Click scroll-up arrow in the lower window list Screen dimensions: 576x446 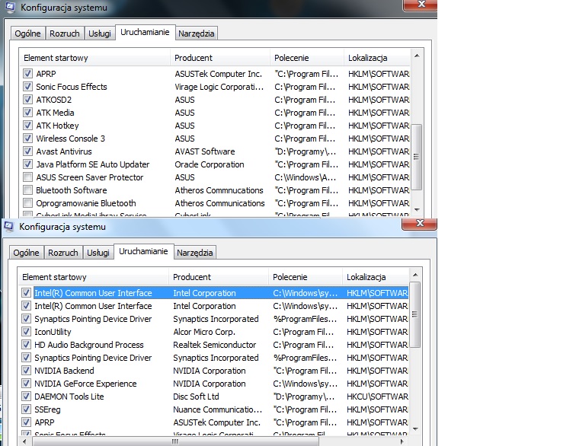(x=415, y=275)
